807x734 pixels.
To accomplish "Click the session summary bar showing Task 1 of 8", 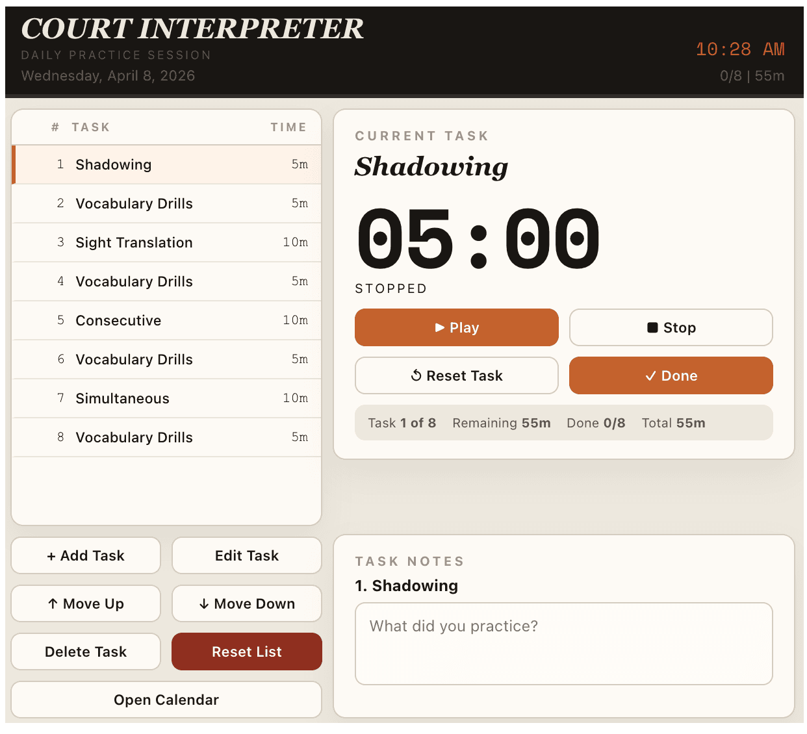I will pos(563,422).
